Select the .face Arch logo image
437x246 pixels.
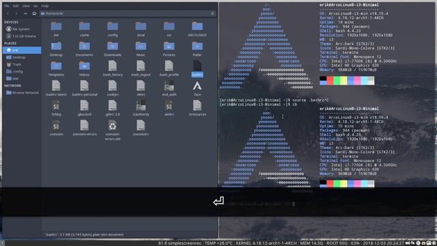click(197, 86)
